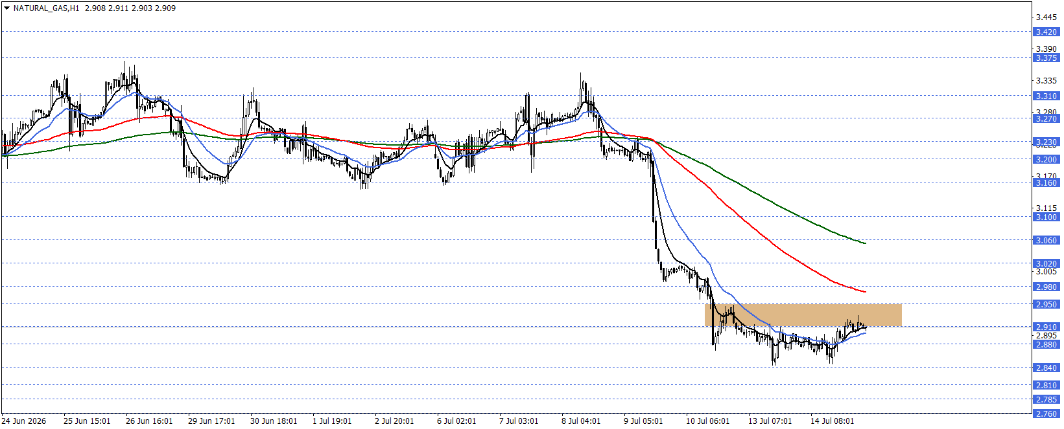Click the 2 Jul 20:01 time label
1064x429 pixels.
pyautogui.click(x=394, y=421)
